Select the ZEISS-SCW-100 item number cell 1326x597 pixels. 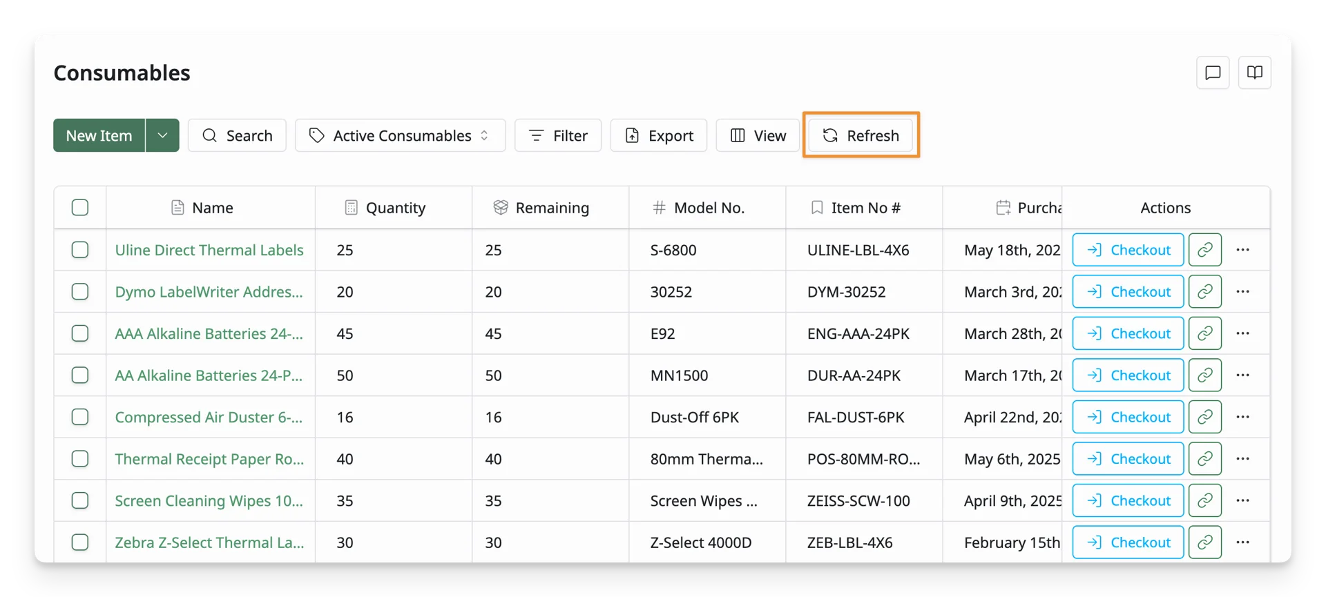coord(864,500)
